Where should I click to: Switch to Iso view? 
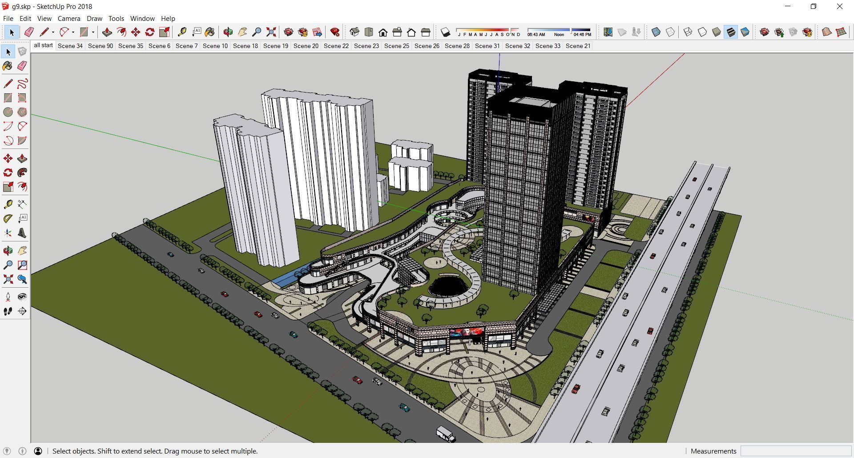coord(354,32)
